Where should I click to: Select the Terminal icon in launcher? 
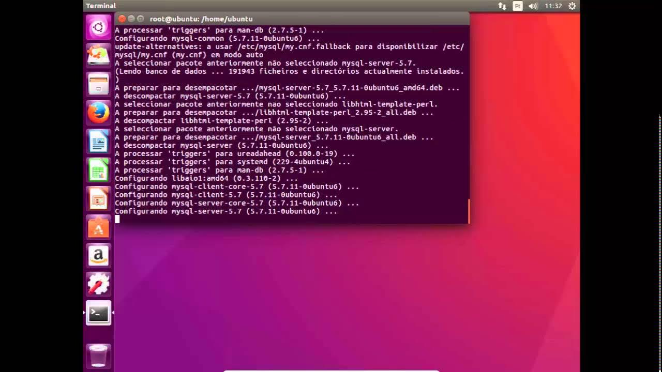coord(98,313)
